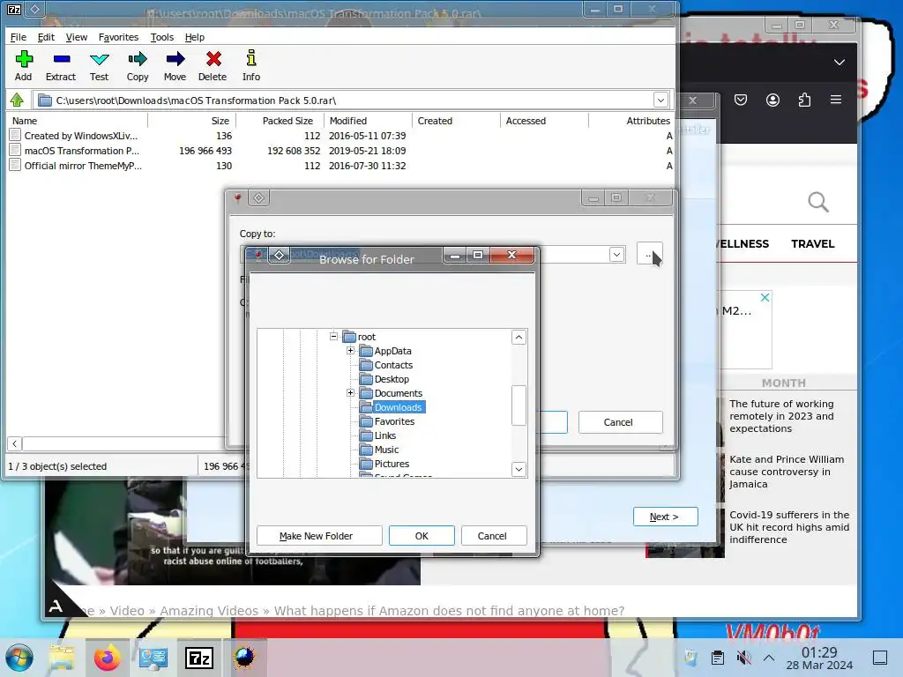The width and height of the screenshot is (903, 677).
Task: Open 'The future of working remotely' article
Action: (x=781, y=416)
